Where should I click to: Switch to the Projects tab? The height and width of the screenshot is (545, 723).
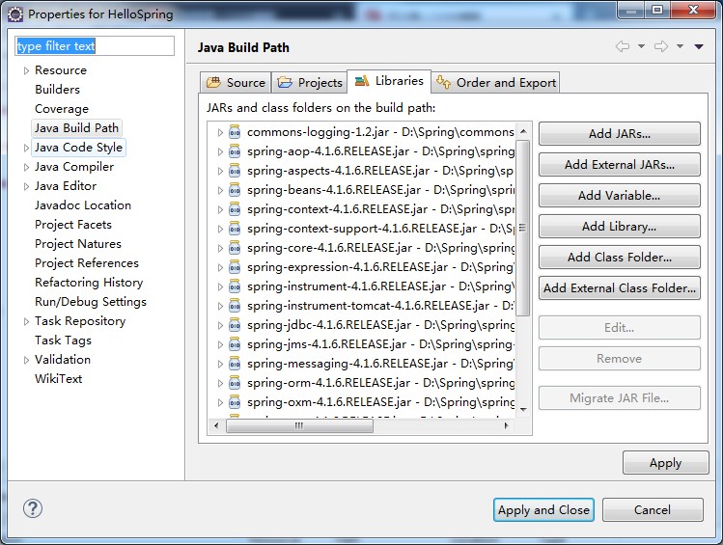click(x=310, y=83)
